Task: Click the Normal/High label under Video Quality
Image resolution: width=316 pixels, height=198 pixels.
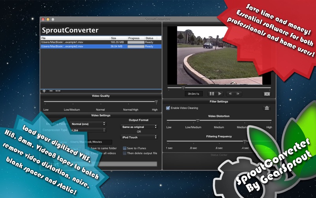Action: point(131,110)
